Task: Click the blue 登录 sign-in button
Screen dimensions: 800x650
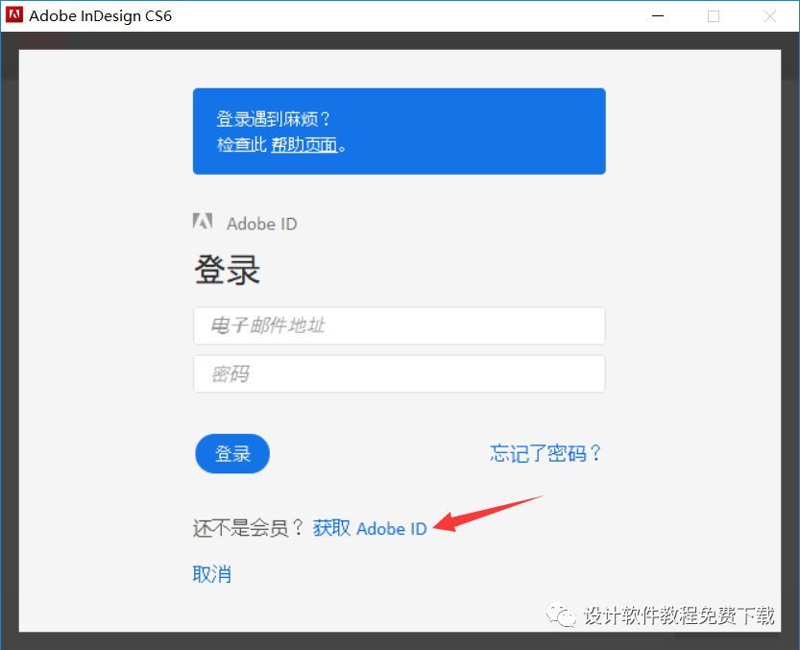Action: click(232, 453)
